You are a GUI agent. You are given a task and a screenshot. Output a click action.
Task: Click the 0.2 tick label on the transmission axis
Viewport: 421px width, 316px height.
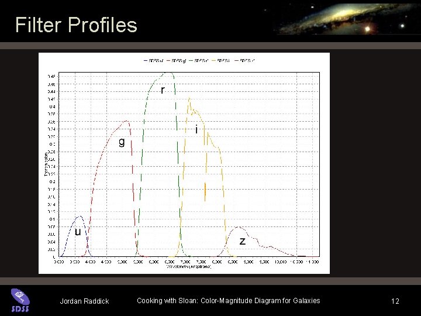[53, 181]
